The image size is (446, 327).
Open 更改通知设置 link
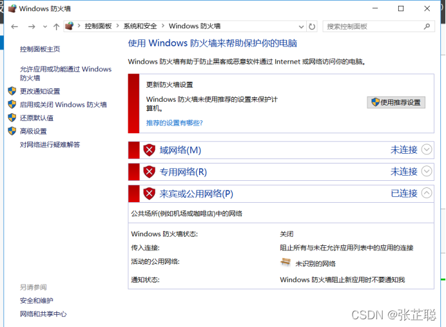pos(40,91)
